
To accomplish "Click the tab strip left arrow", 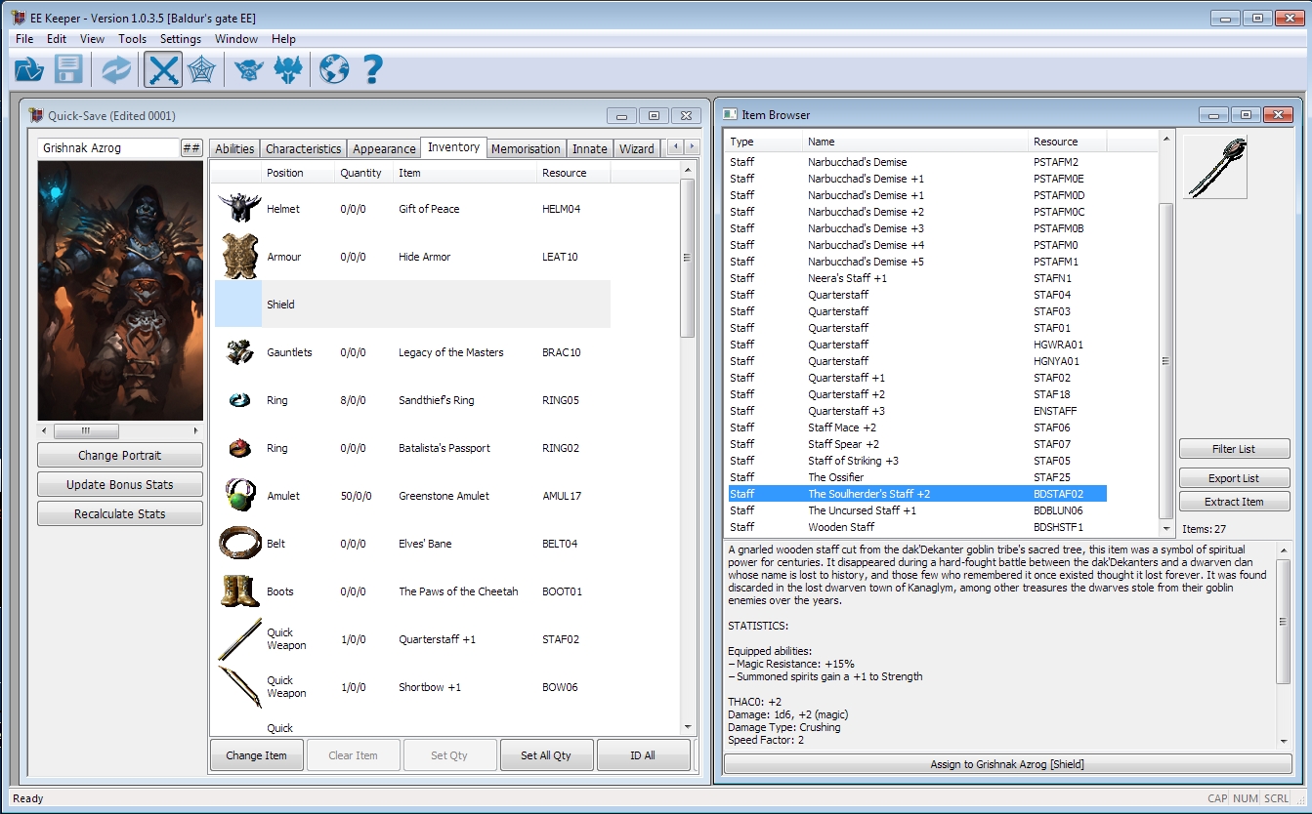I will 675,146.
